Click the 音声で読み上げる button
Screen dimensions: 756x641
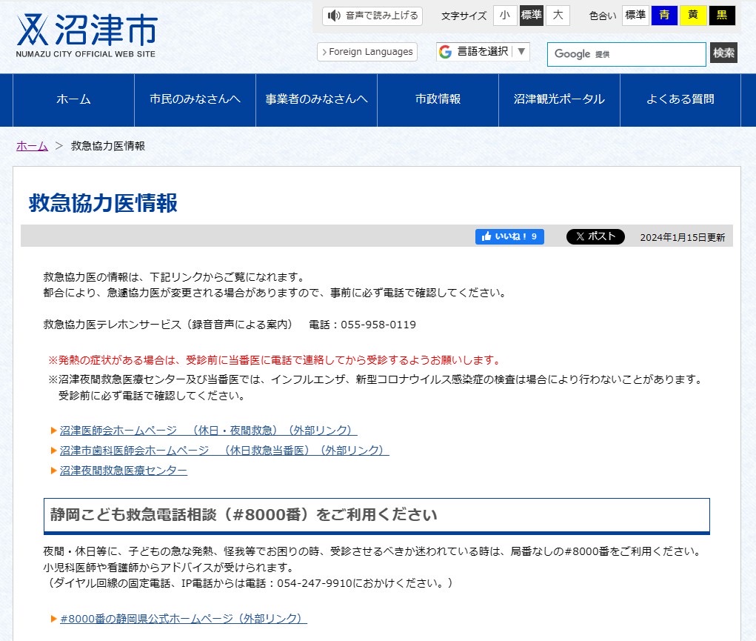pos(372,16)
